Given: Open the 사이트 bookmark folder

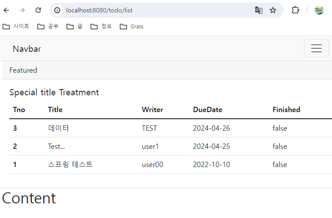Looking at the screenshot, I should pyautogui.click(x=16, y=27).
